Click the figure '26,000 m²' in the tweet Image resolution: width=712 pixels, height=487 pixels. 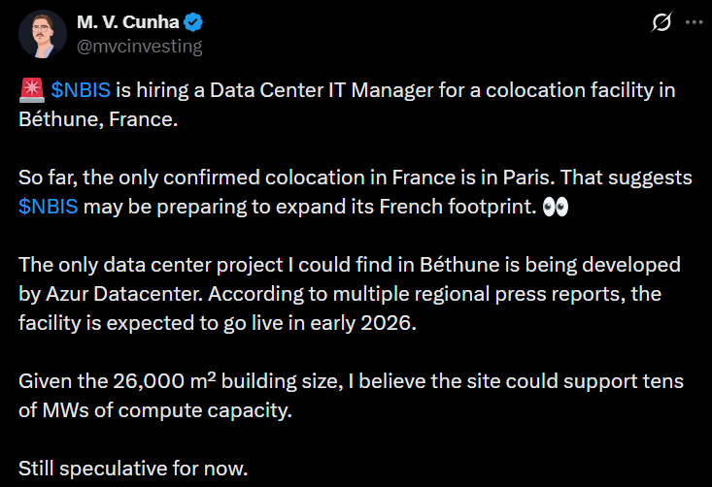tap(135, 382)
